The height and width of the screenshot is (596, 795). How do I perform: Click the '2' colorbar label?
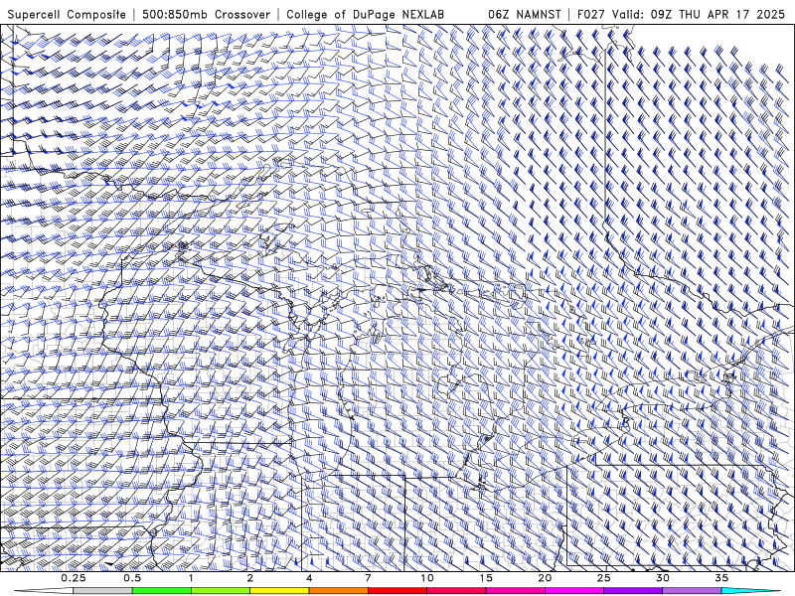coord(250,578)
